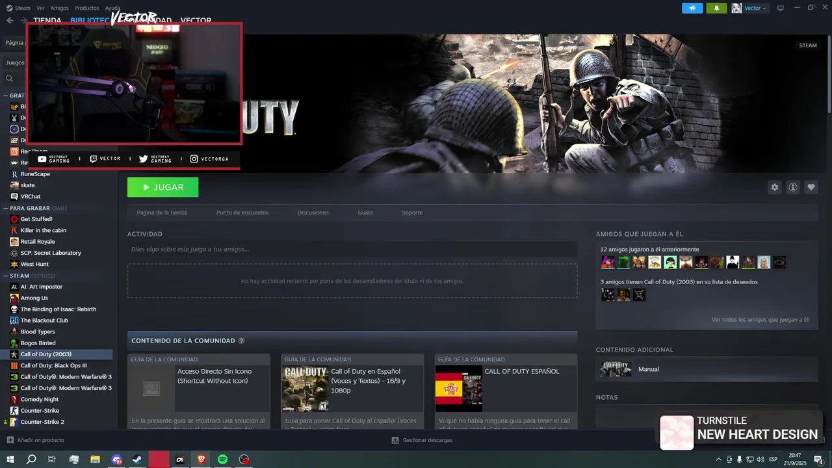This screenshot has width=832, height=468.
Task: Open the Discusiones tab
Action: 313,213
